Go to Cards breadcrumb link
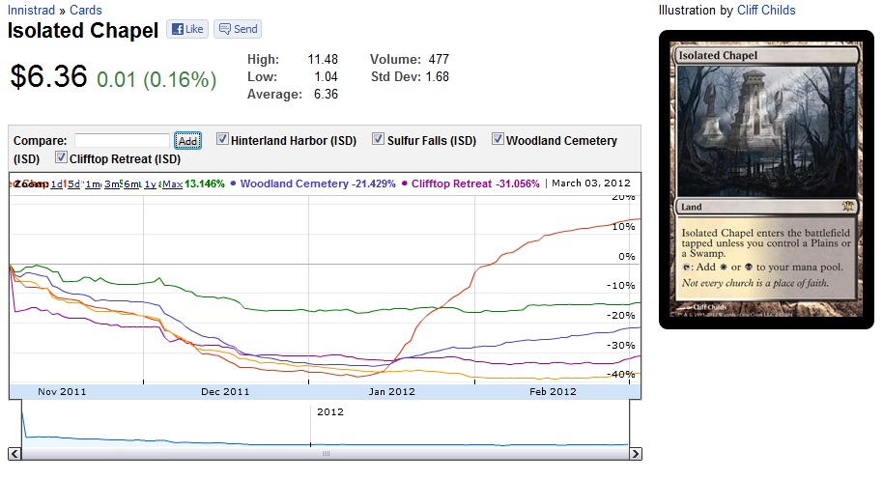The image size is (883, 480). [x=86, y=11]
